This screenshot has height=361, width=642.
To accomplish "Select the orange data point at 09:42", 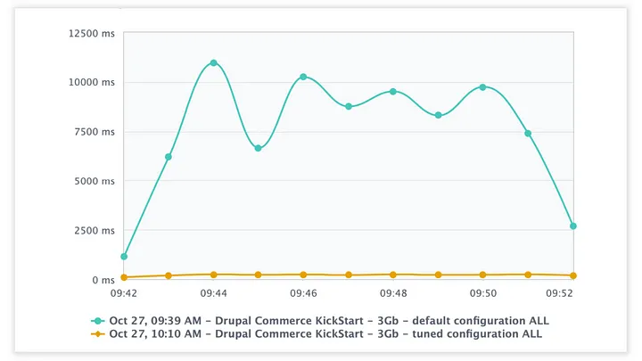I will click(124, 277).
